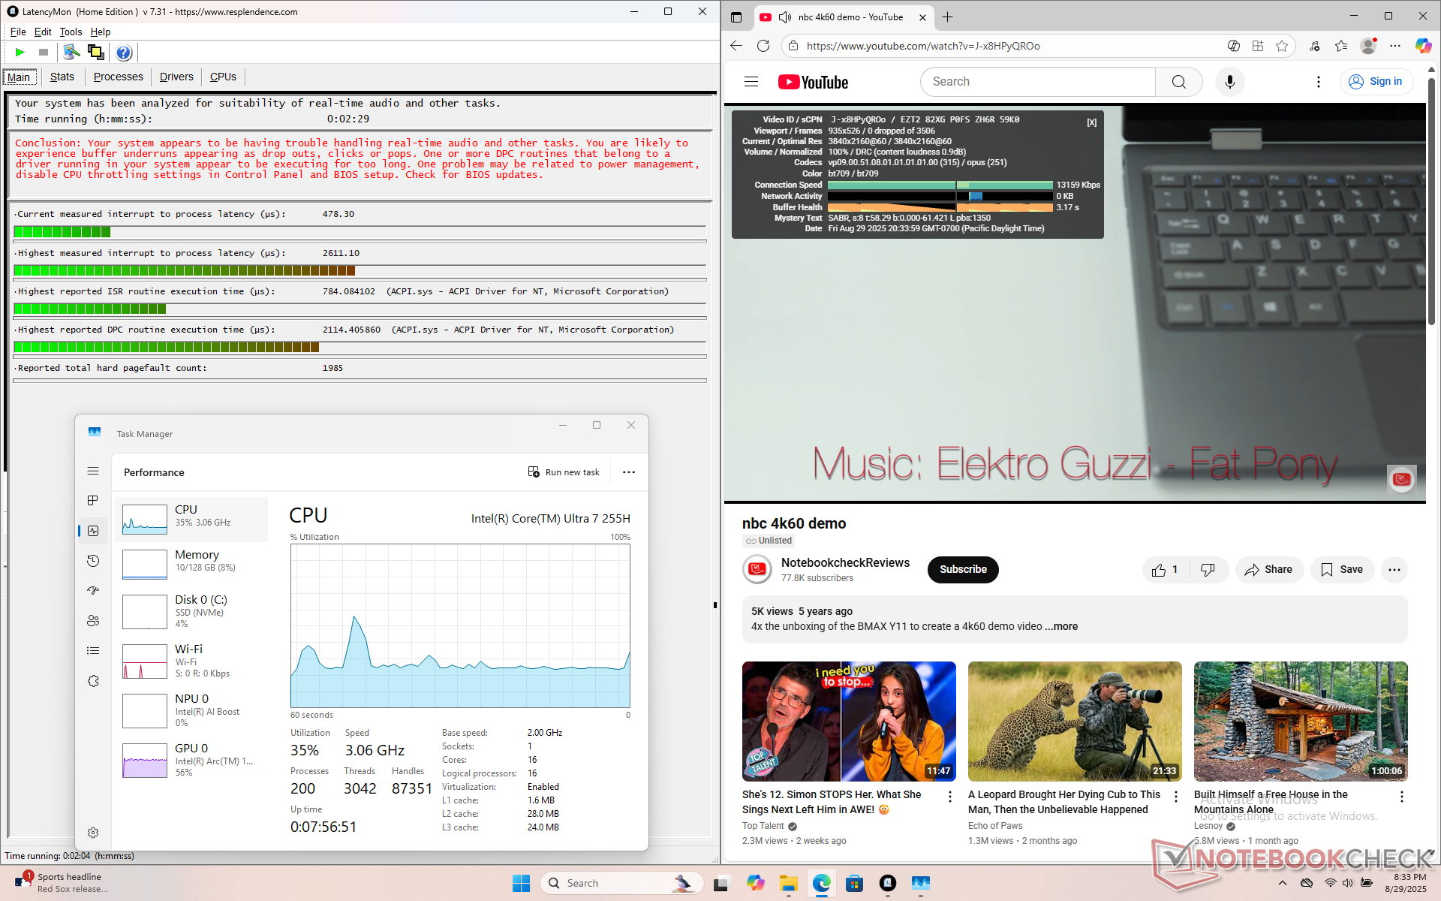The height and width of the screenshot is (901, 1441).
Task: Click the YouTube search magnifier button
Action: [1179, 82]
